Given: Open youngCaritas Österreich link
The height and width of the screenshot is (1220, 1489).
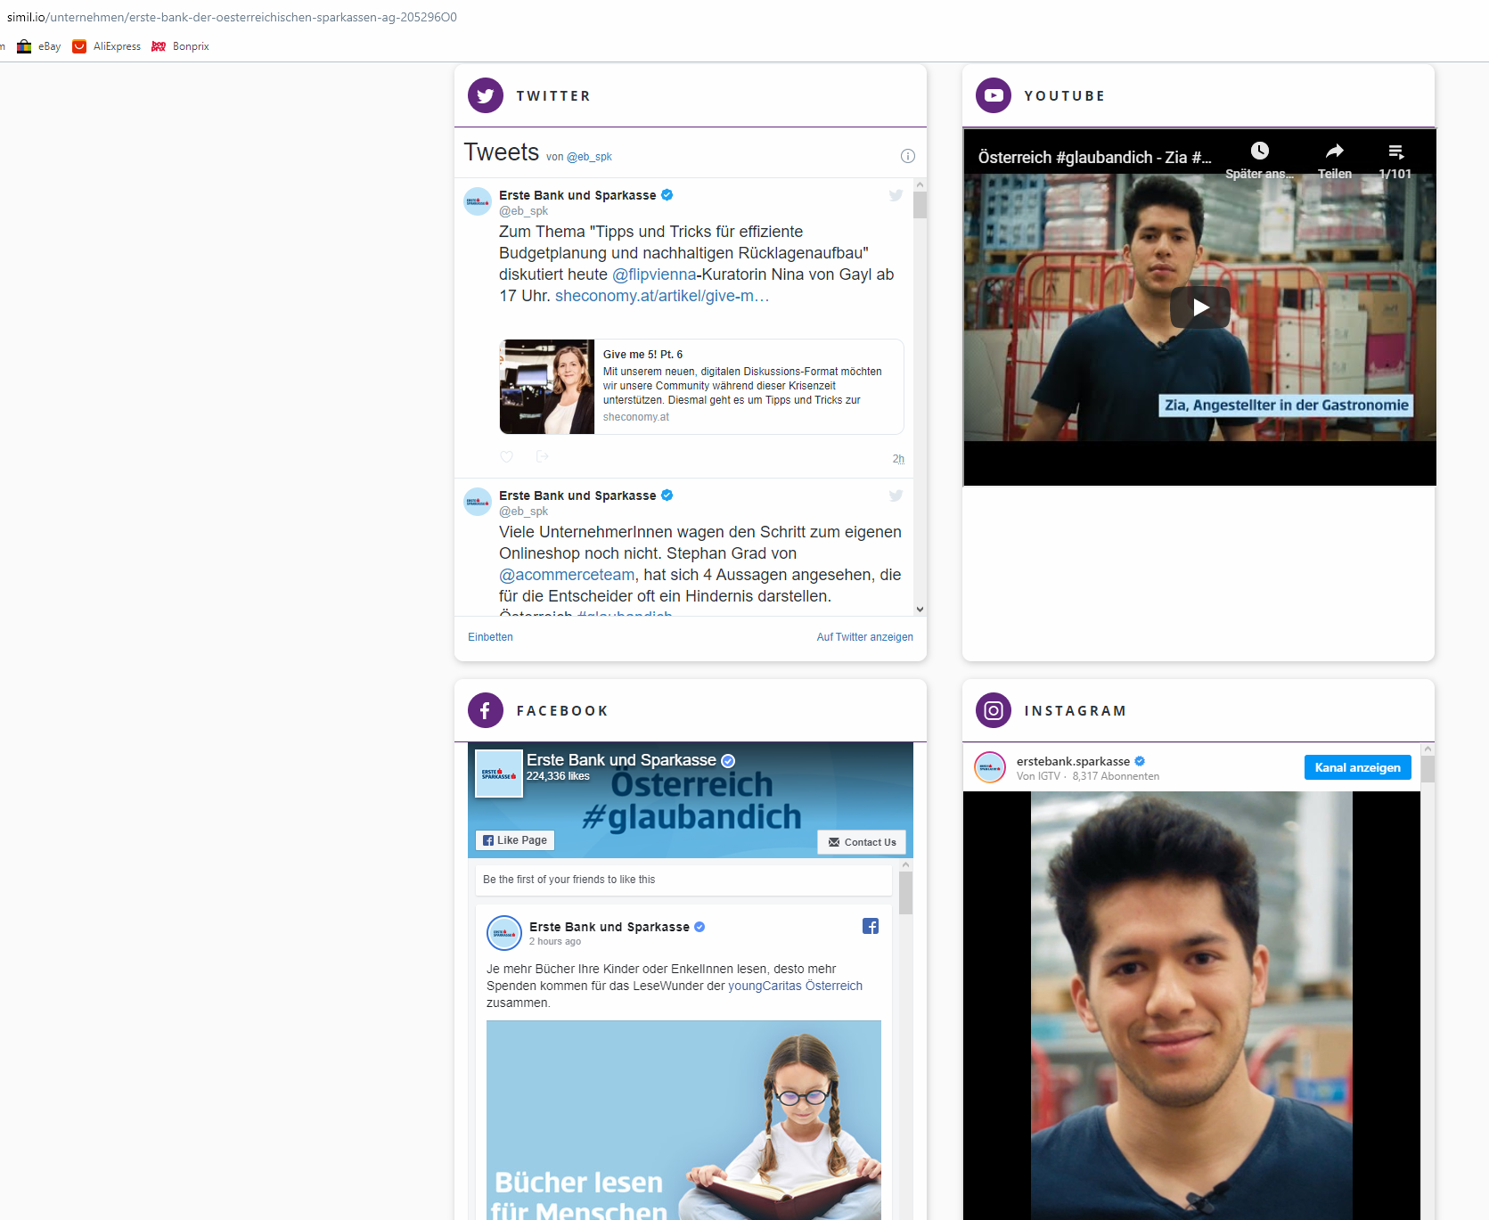Looking at the screenshot, I should coord(795,986).
